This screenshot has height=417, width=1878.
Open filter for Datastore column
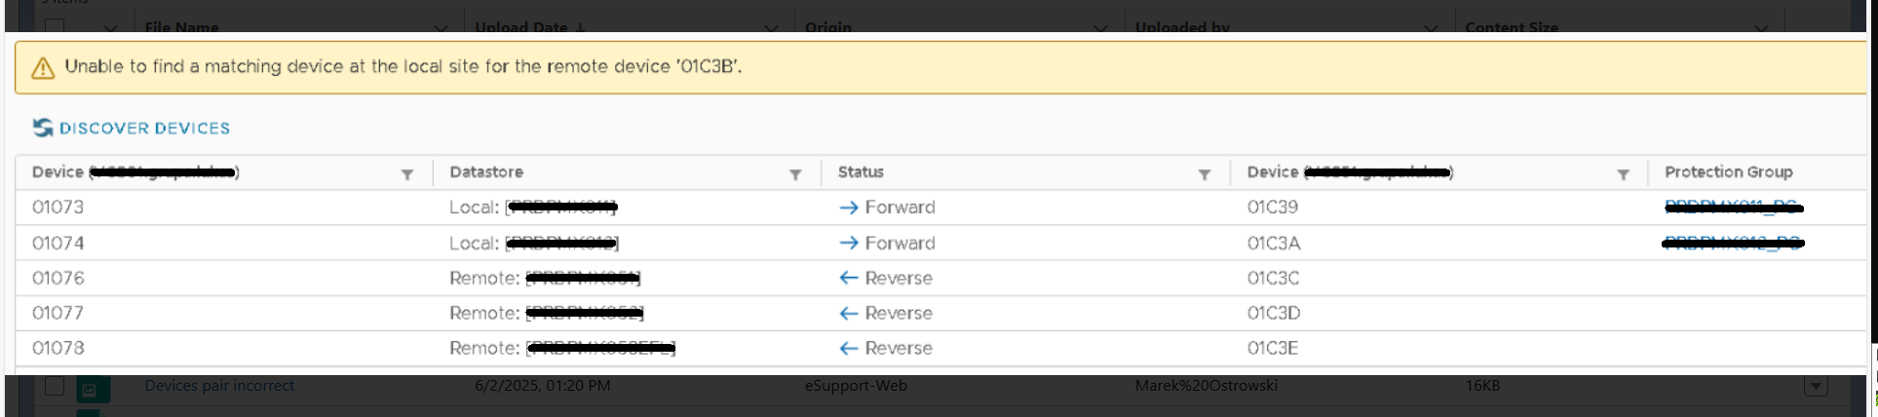tap(795, 174)
